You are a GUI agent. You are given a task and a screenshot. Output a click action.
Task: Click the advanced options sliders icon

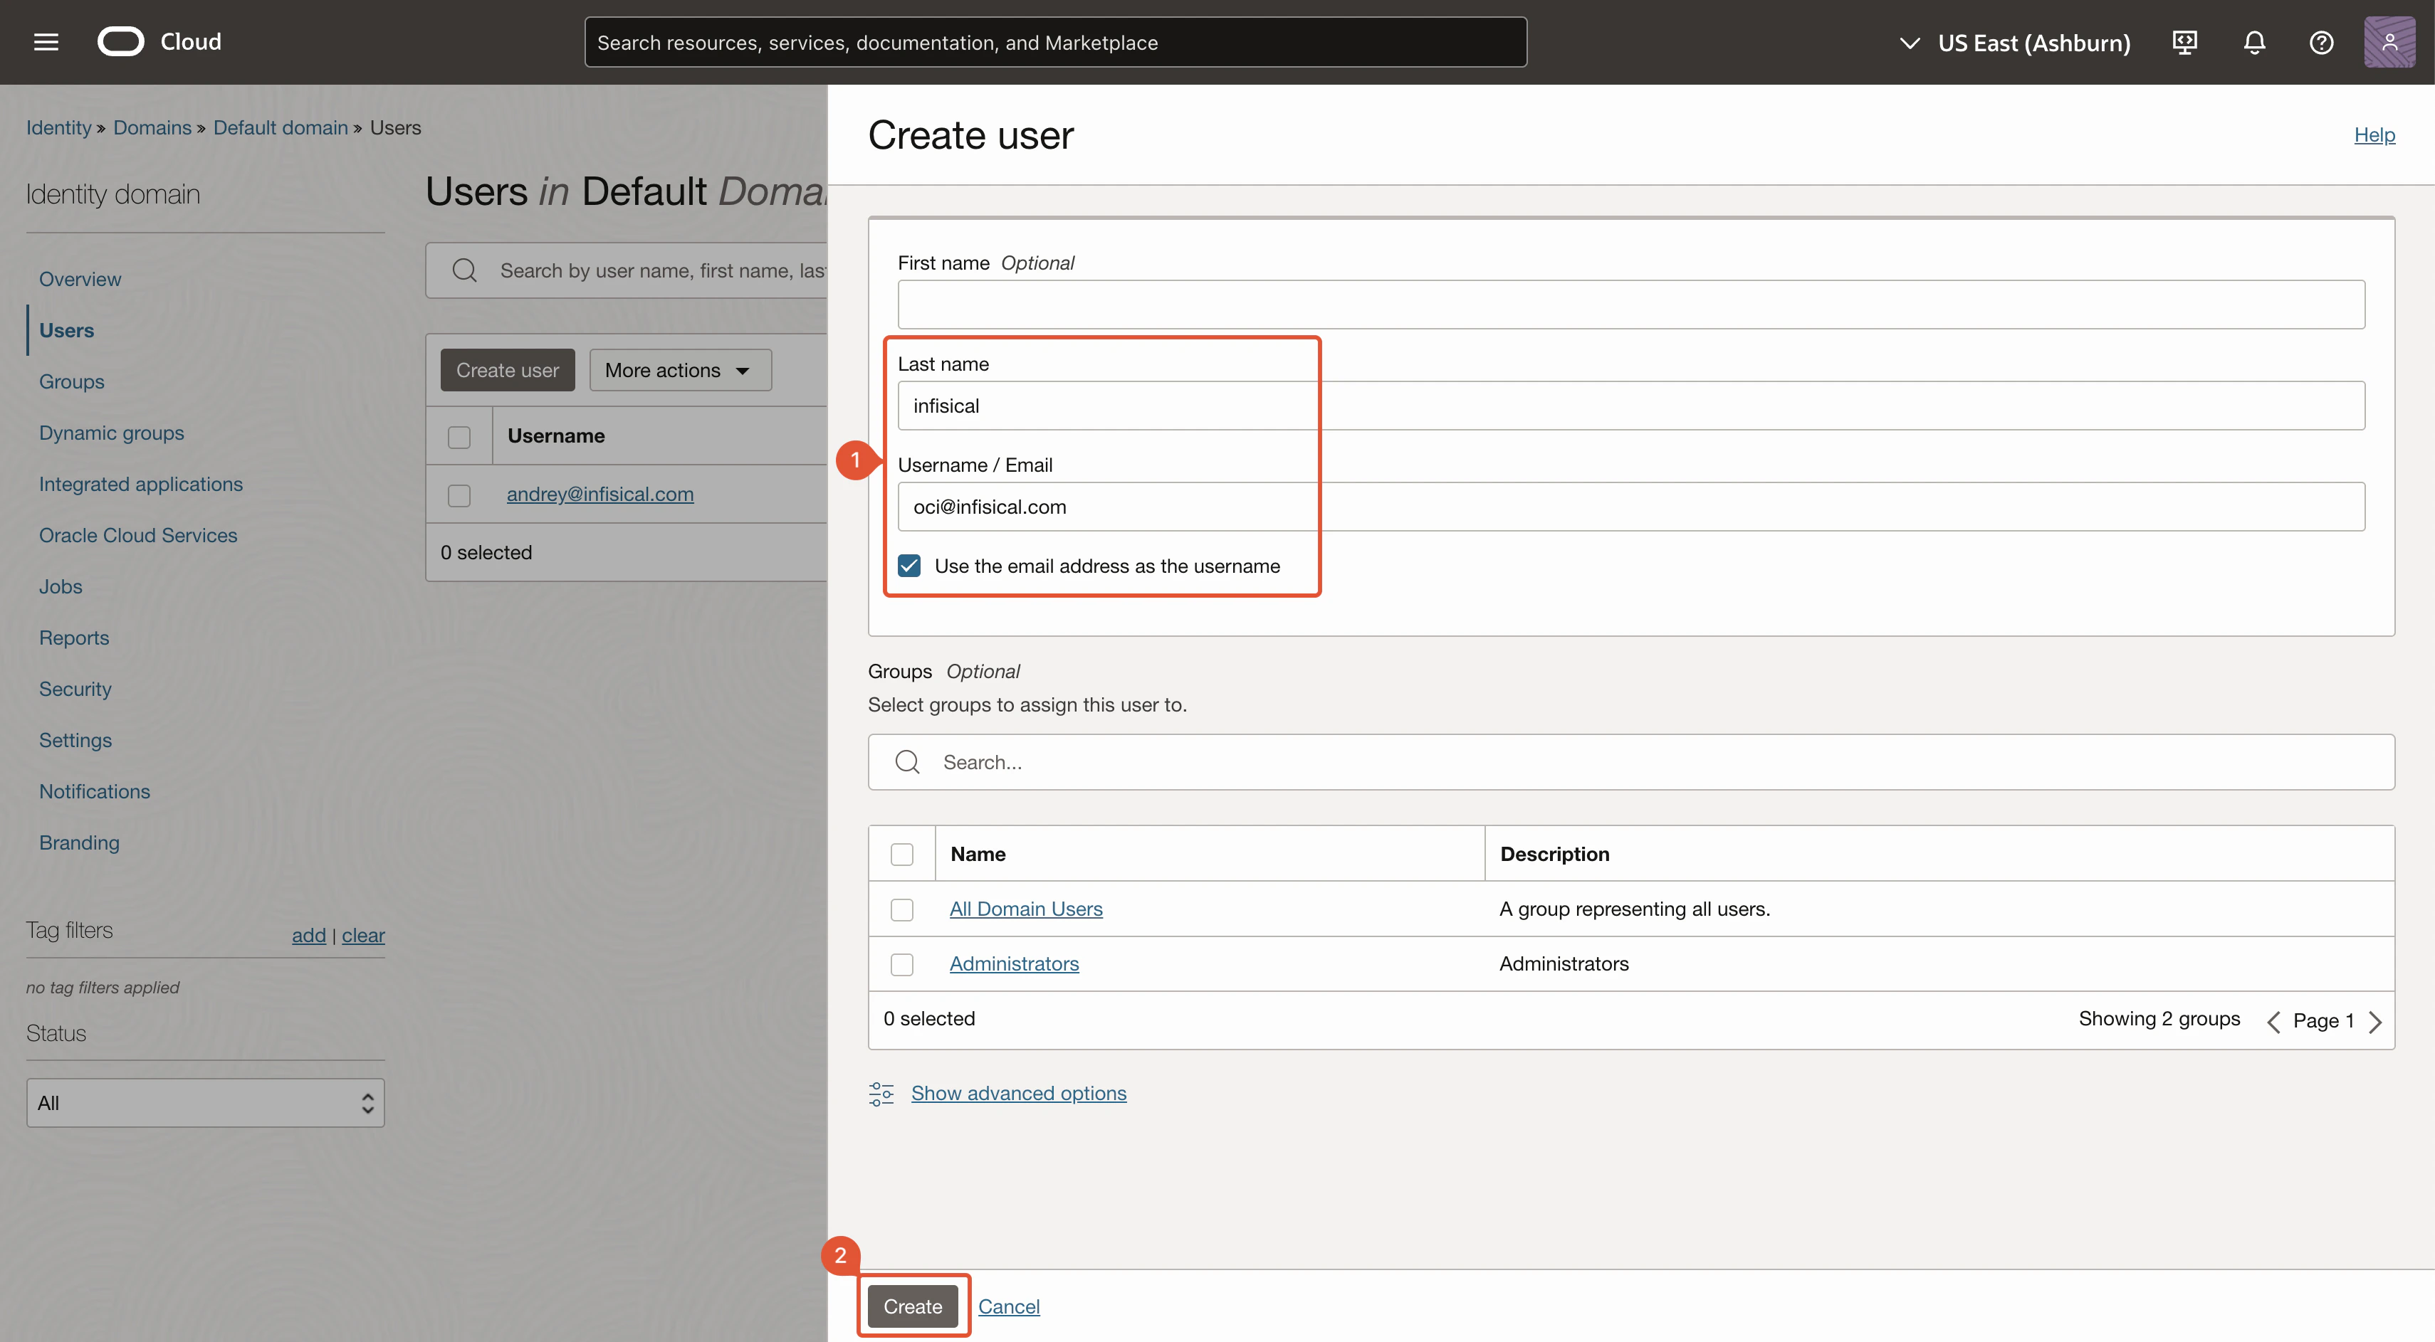(x=881, y=1094)
